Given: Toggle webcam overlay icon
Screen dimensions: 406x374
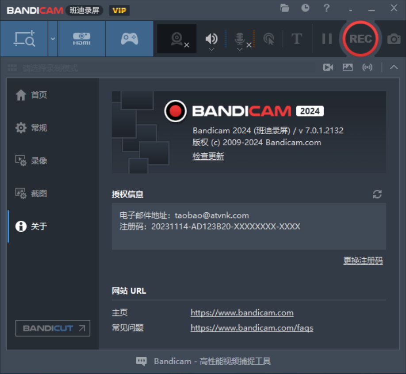Looking at the screenshot, I should 177,39.
